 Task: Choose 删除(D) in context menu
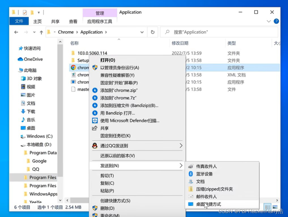(x=107, y=208)
